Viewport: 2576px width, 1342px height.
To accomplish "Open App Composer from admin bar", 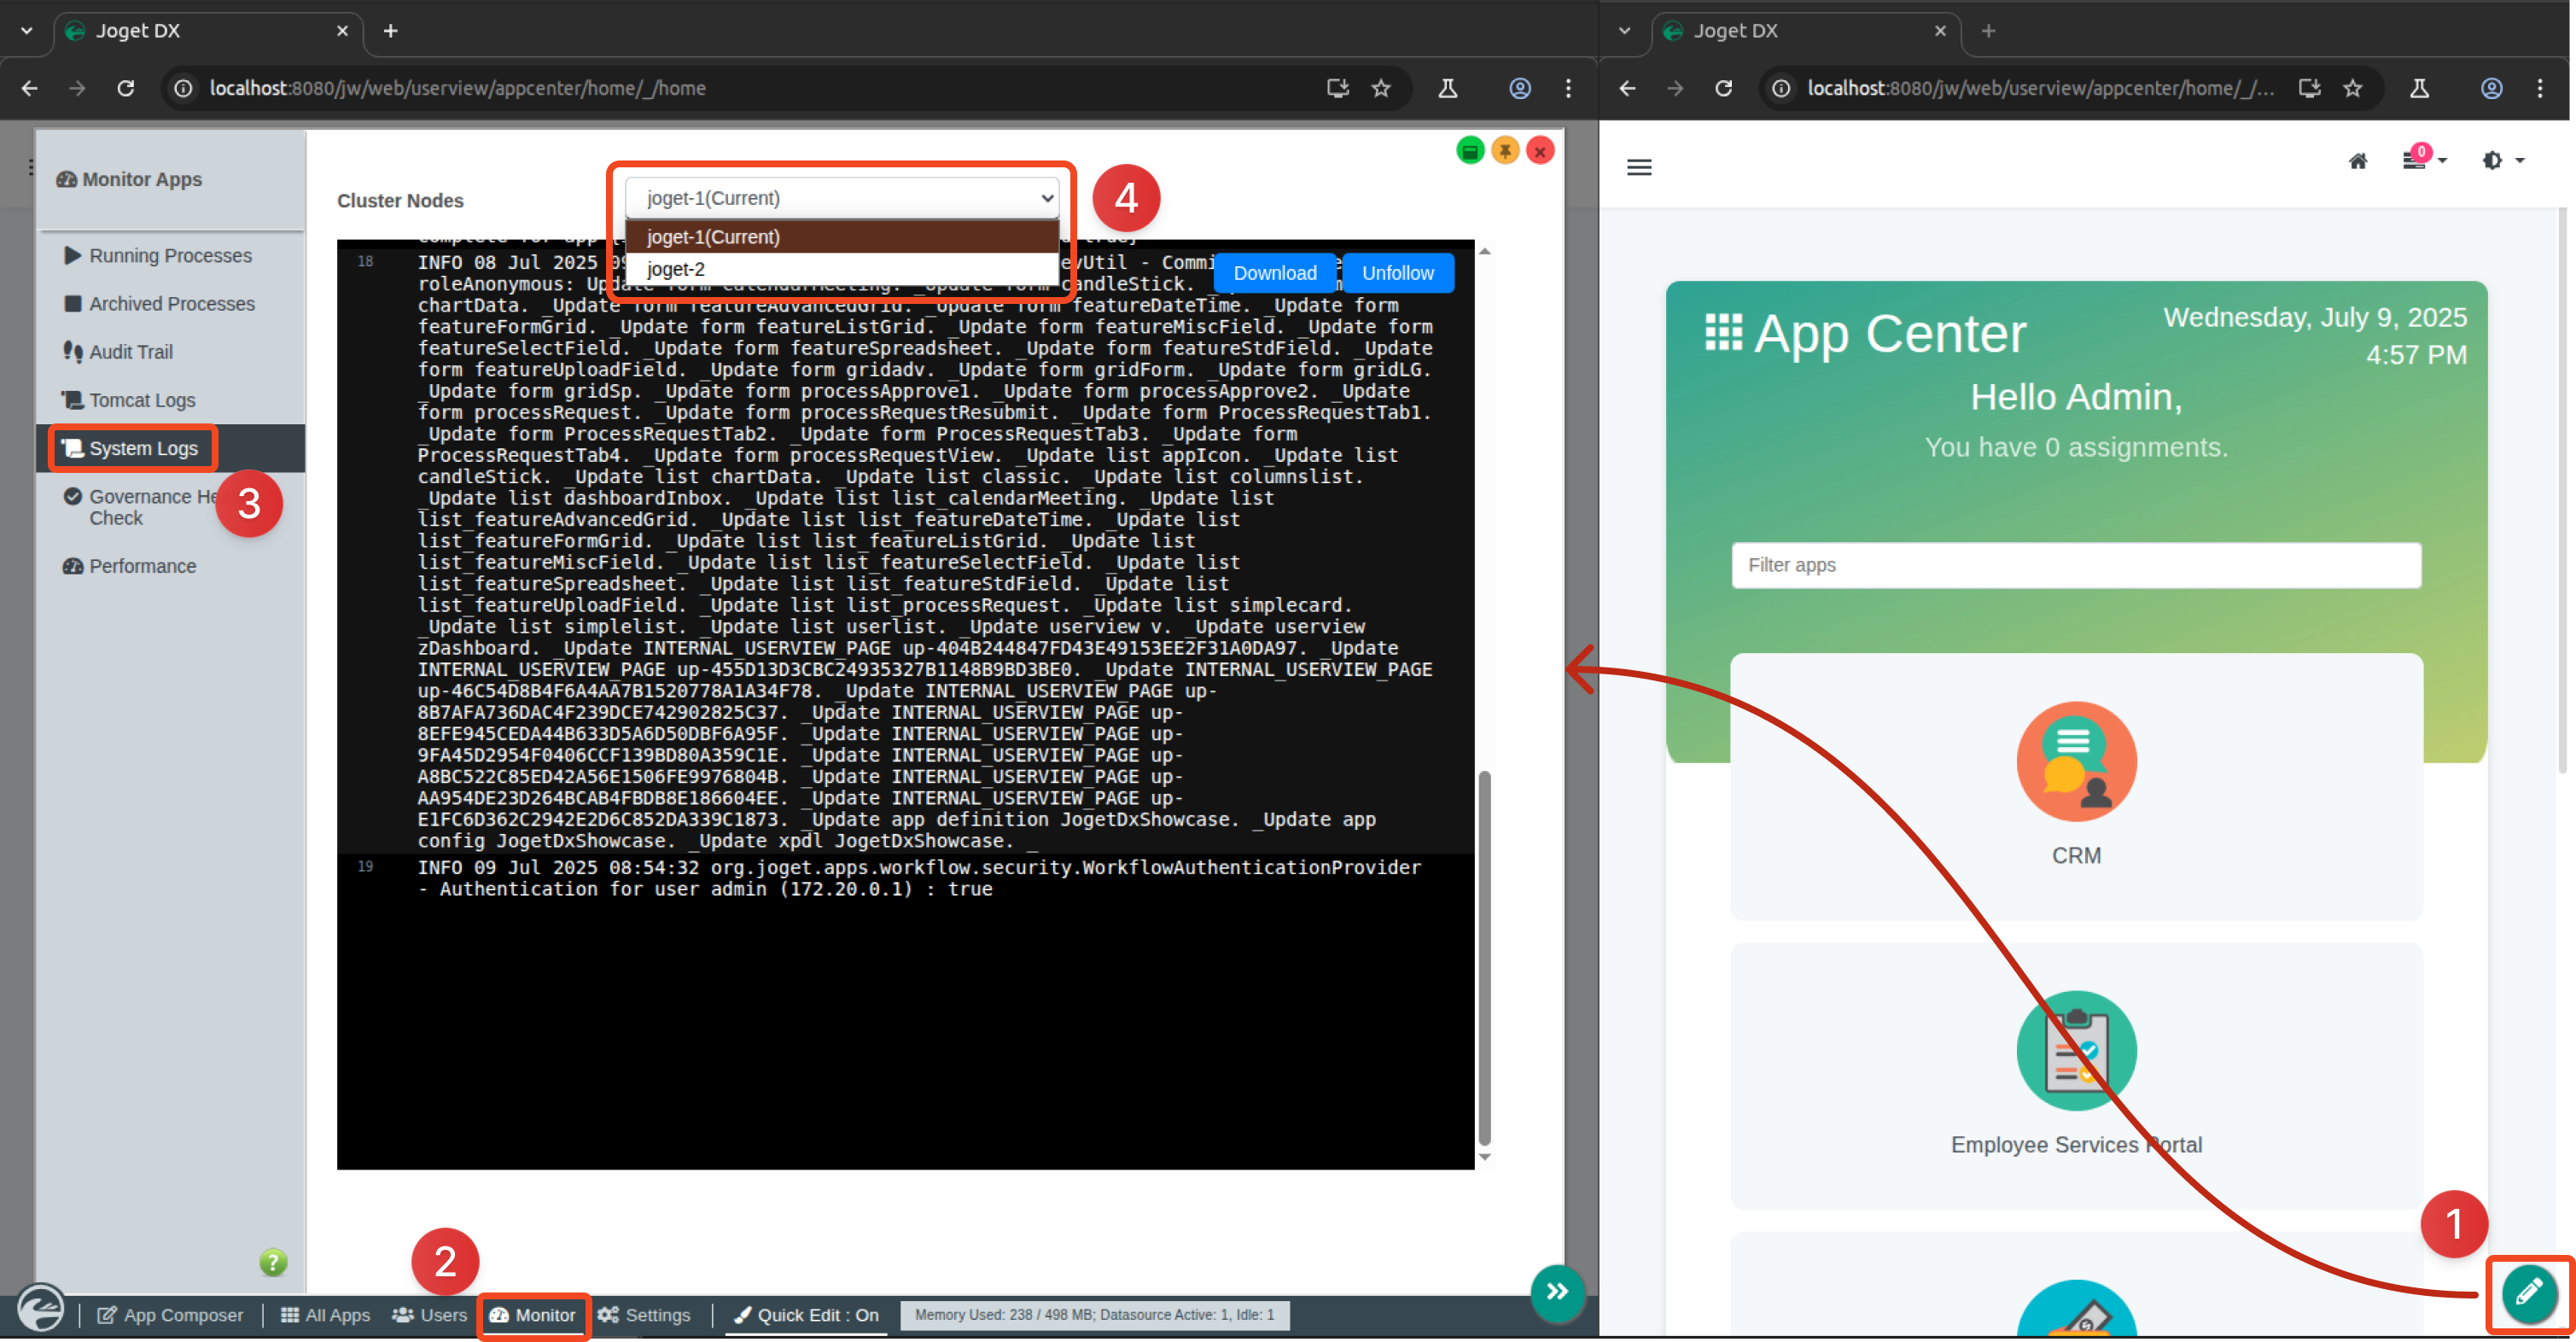I will [170, 1315].
